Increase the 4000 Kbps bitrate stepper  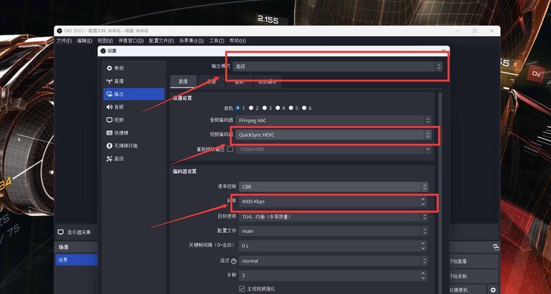[422, 199]
